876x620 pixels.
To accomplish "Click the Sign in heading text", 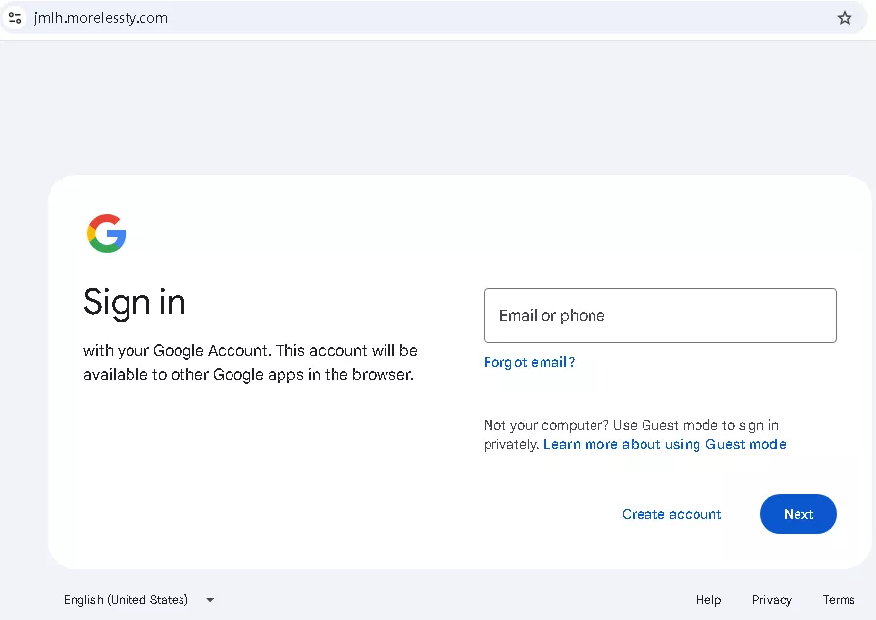I will pos(134,303).
